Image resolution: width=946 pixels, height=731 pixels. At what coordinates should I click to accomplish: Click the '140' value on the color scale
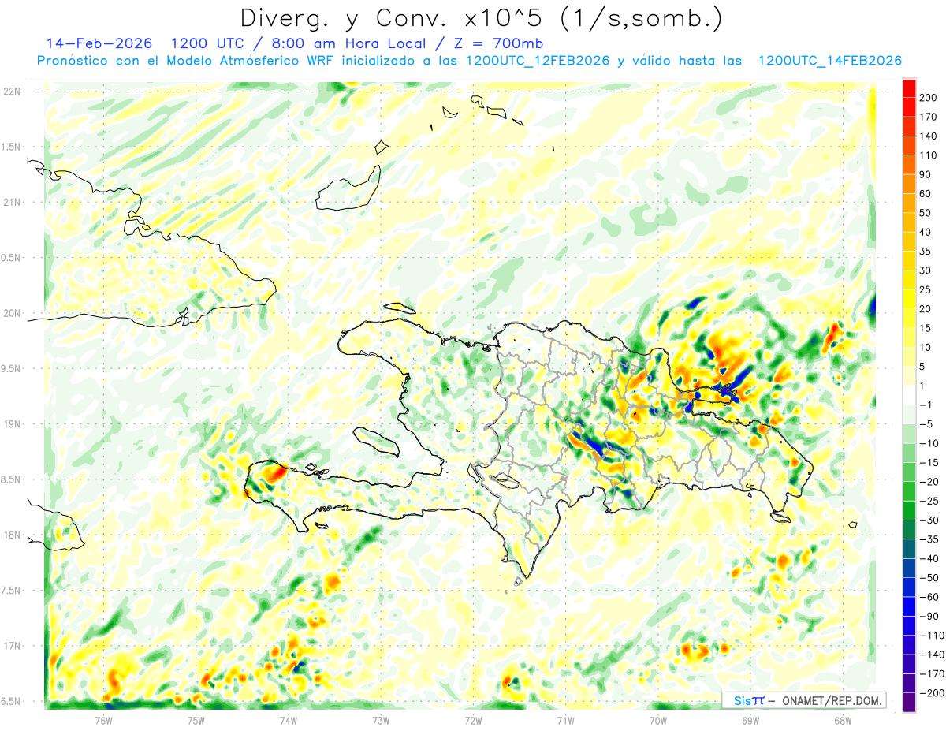coord(929,136)
